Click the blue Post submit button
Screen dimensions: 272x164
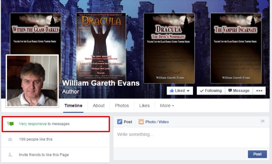coord(258,154)
